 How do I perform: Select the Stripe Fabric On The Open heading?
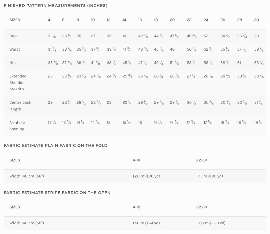pyautogui.click(x=57, y=193)
